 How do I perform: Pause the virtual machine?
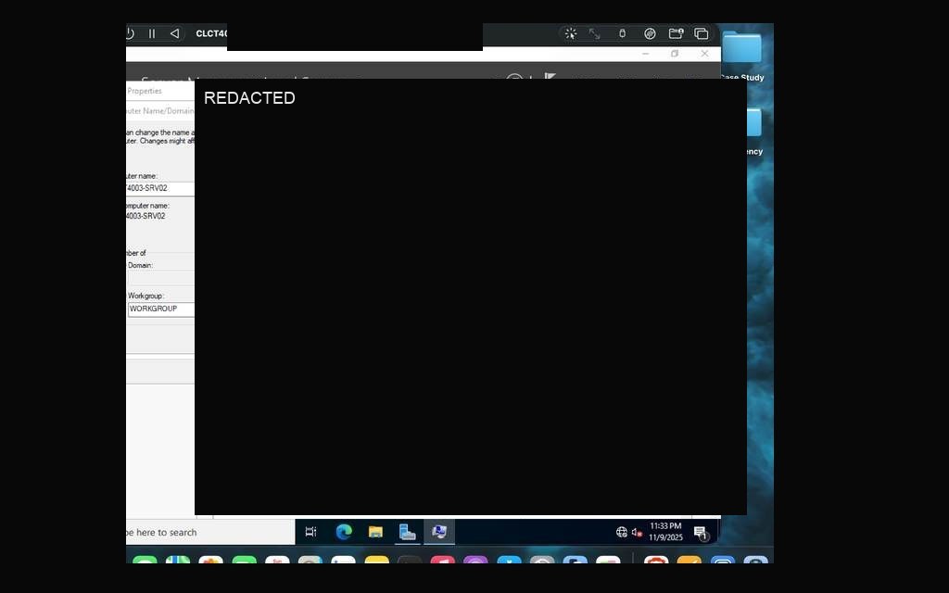click(x=152, y=34)
